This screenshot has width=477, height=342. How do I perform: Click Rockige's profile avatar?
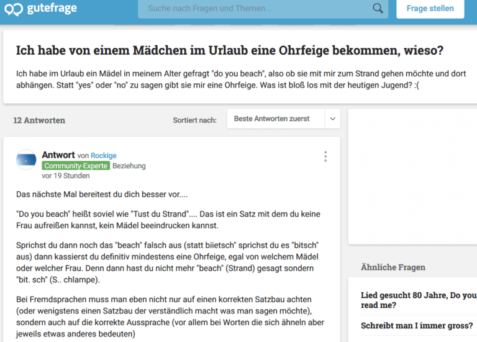[26, 160]
